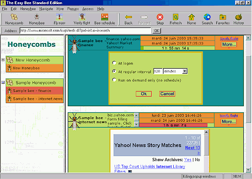Image resolution: width=252 pixels, height=179 pixels.
Task: Click the Killing popup windows status text
Action: [199, 176]
